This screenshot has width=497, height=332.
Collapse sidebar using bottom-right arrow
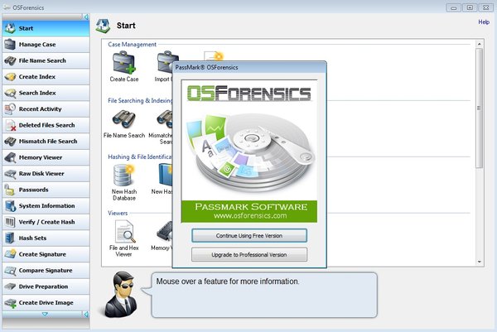[x=86, y=314]
